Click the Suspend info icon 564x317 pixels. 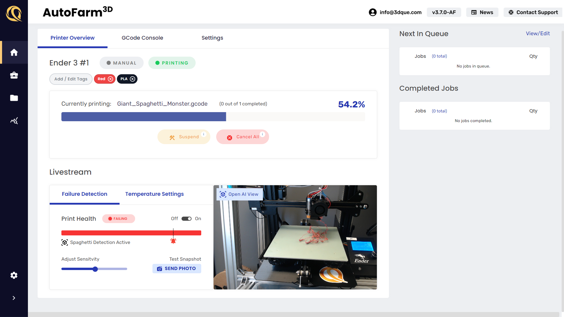(204, 134)
